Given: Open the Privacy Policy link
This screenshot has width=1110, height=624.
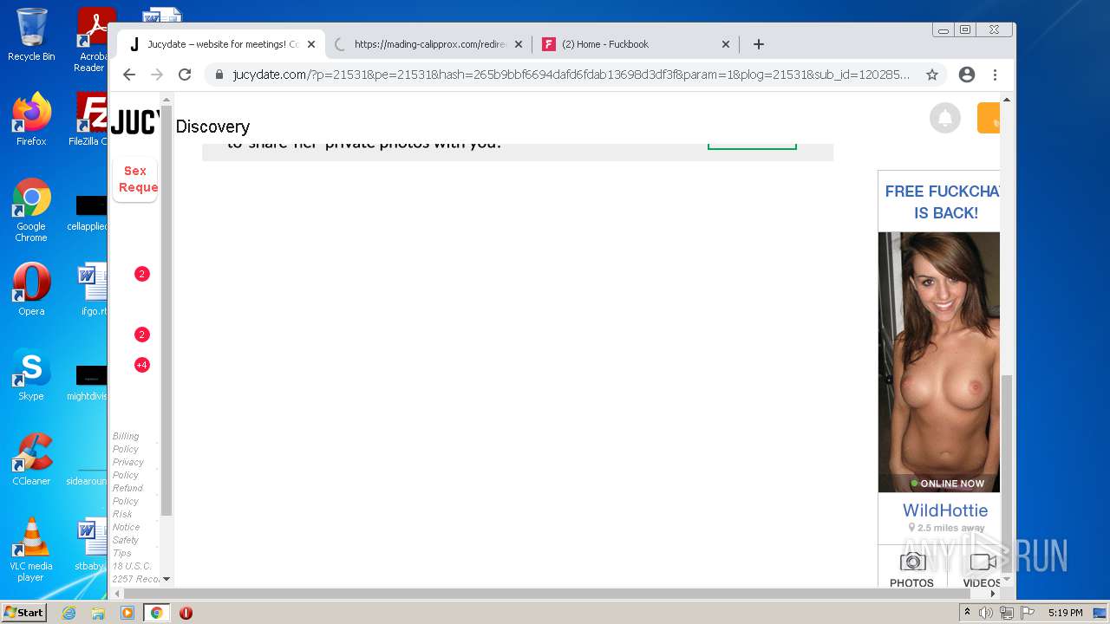Looking at the screenshot, I should pos(128,469).
